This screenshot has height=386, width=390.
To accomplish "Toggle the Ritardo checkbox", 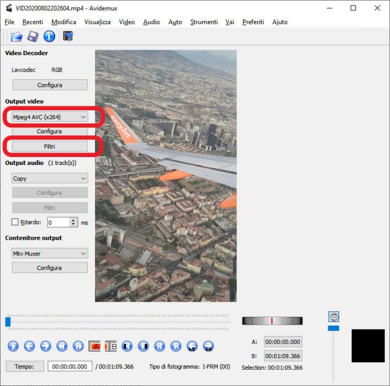I will [15, 222].
